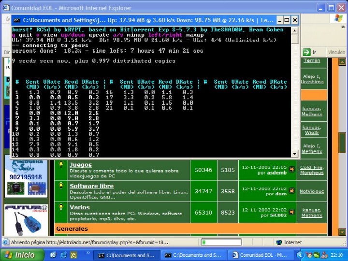Open user asdemb in Juegos row
Viewport: 348px width, 261px height.
pyautogui.click(x=277, y=173)
